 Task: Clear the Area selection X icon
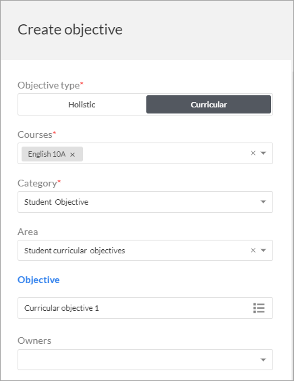(x=253, y=250)
